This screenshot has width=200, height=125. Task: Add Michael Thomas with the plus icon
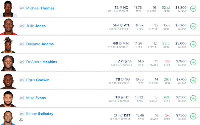click(x=193, y=9)
